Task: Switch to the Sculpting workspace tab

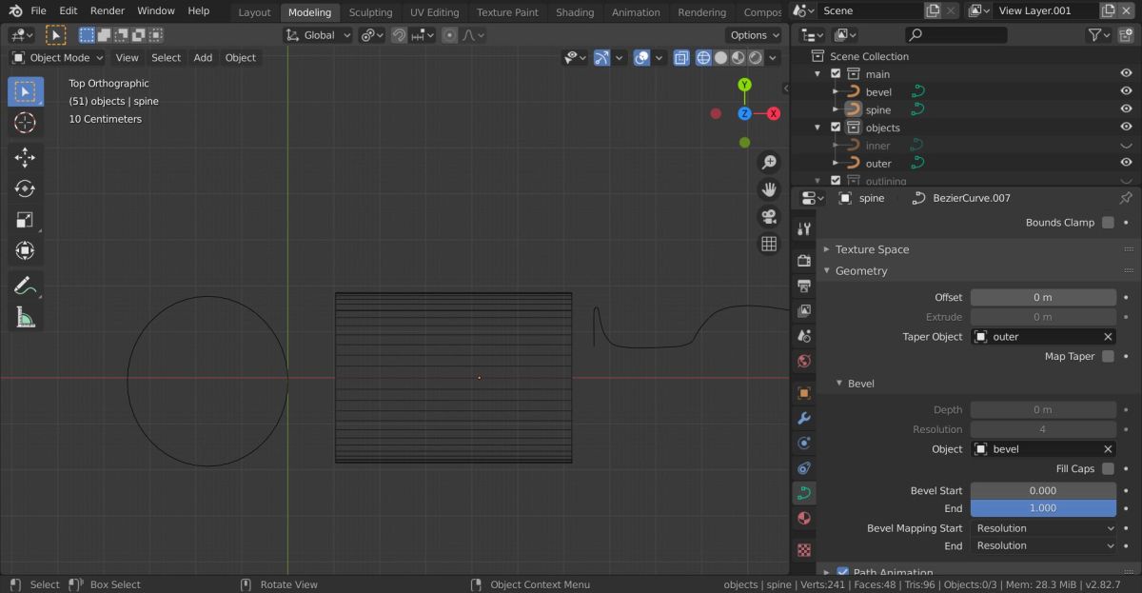Action: pyautogui.click(x=370, y=12)
